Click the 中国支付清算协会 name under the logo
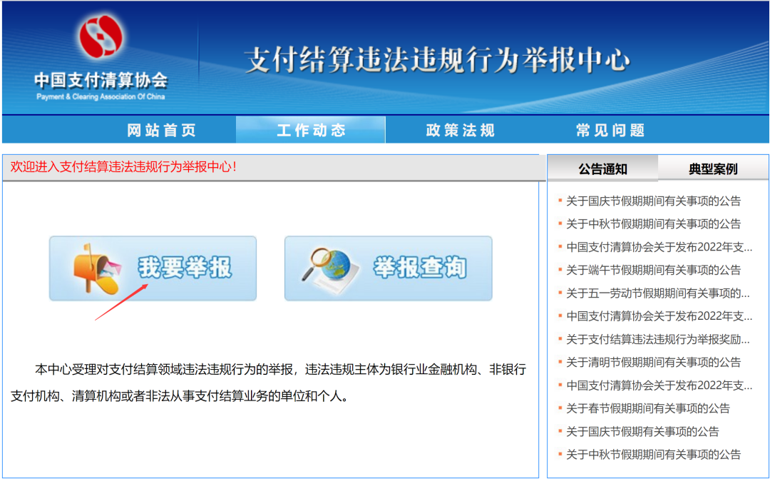The image size is (770, 479). (101, 81)
